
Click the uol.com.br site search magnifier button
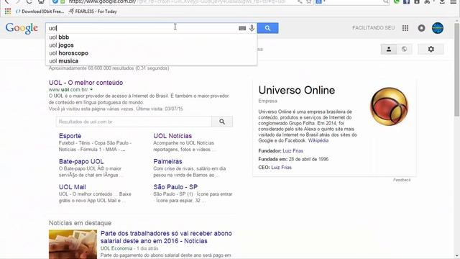click(222, 122)
